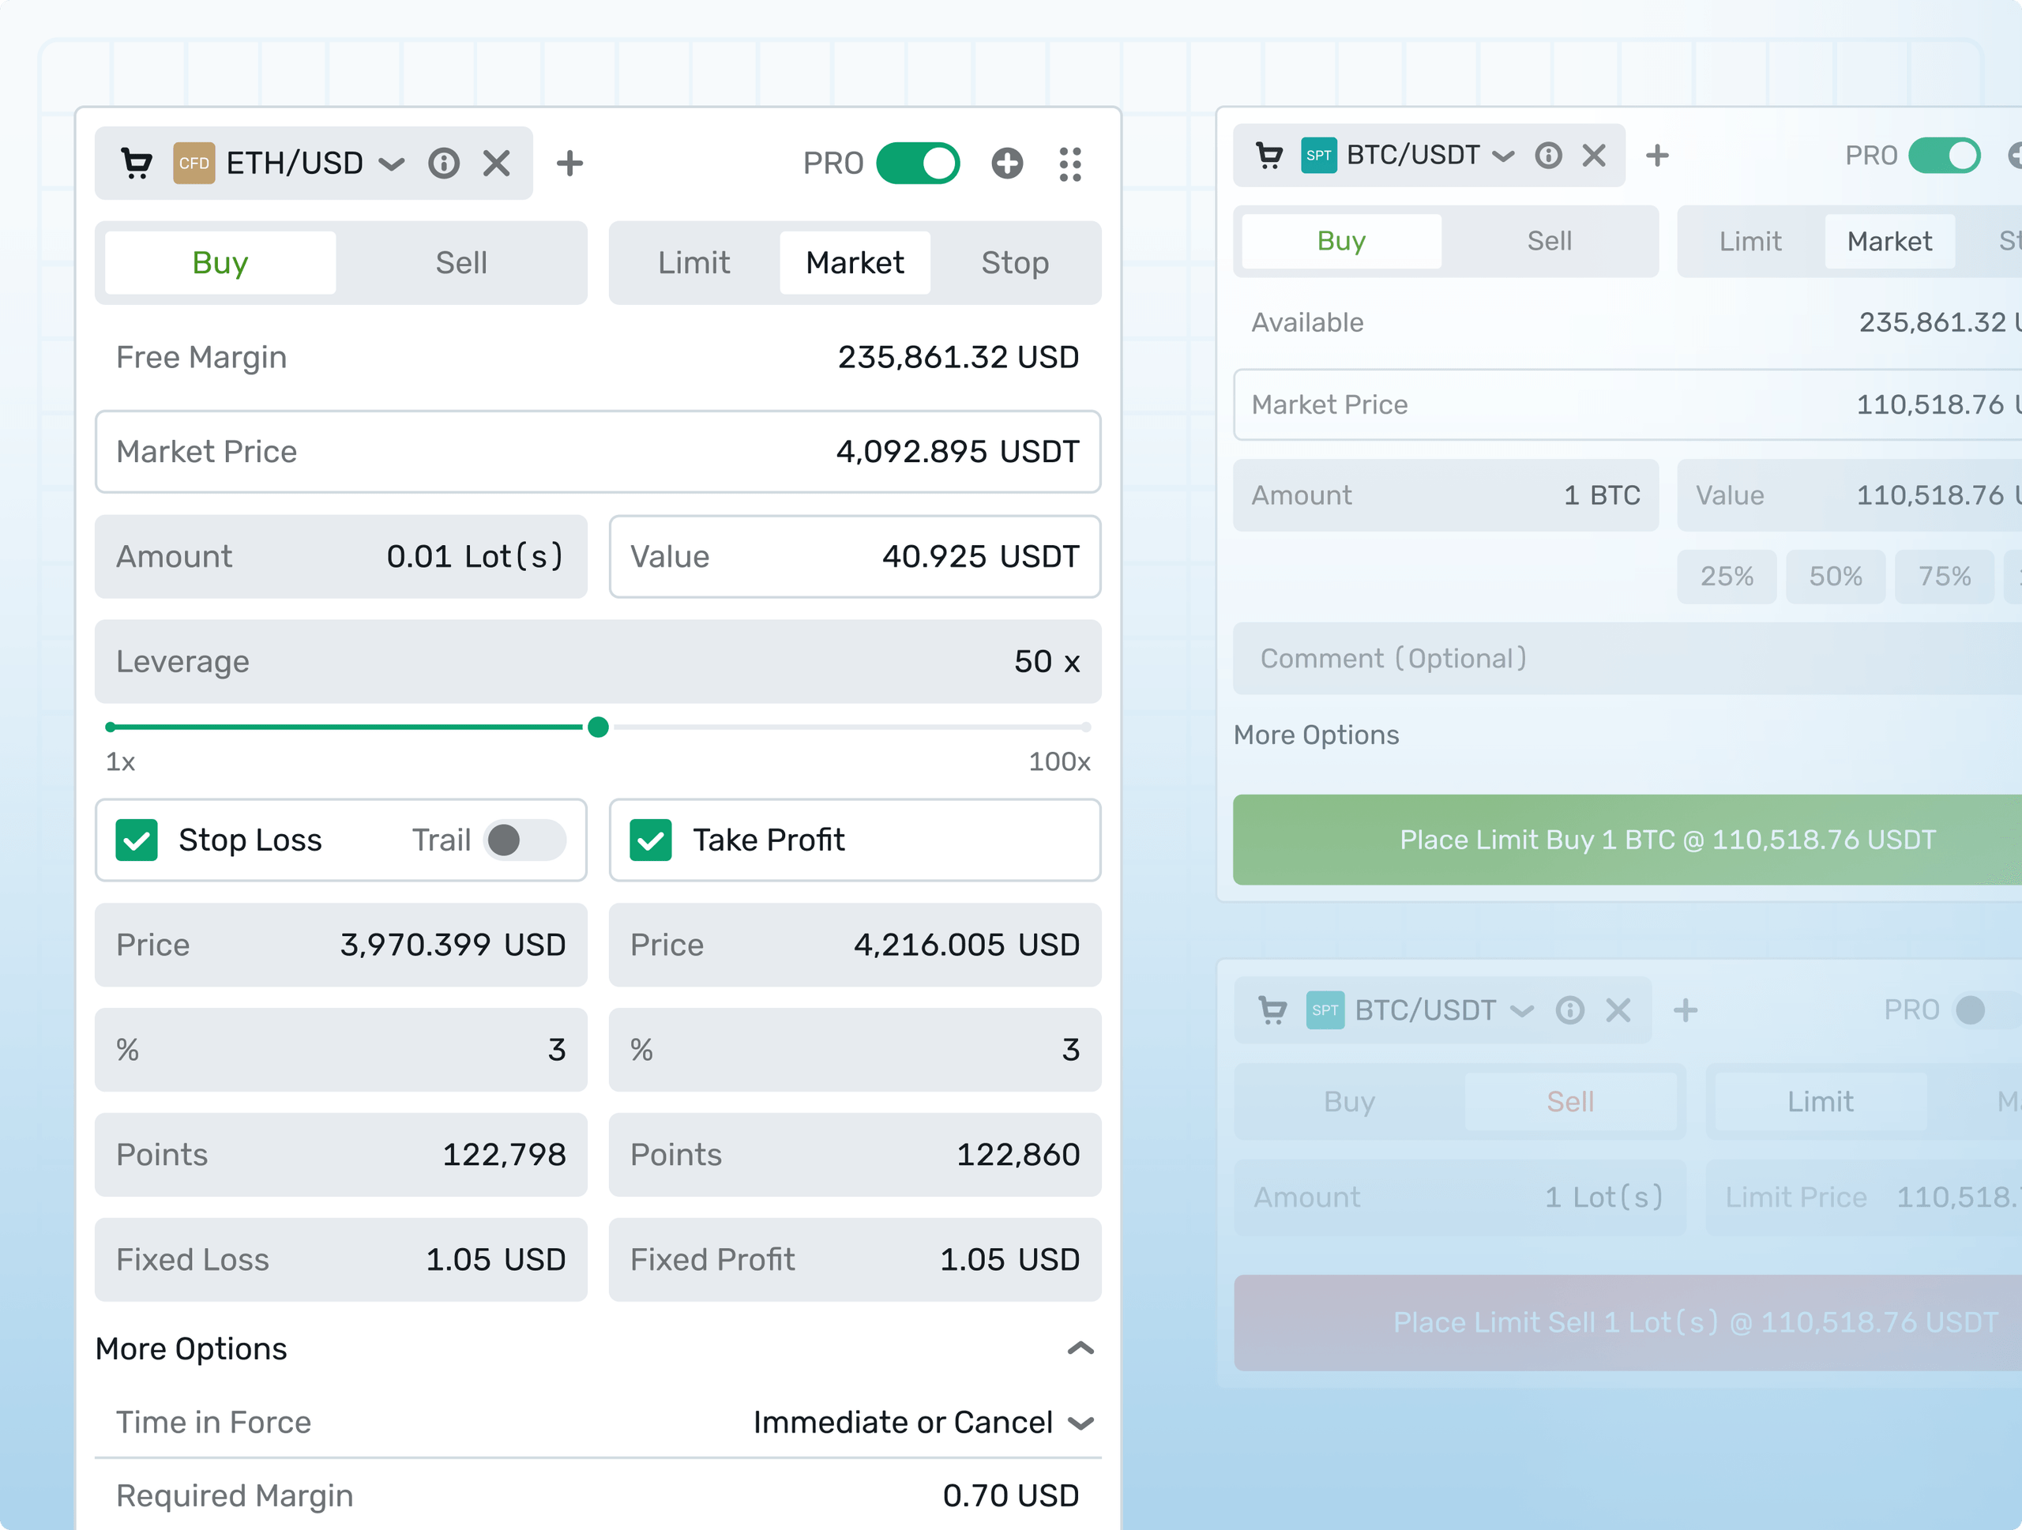Screen dimensions: 2022x1530
Task: Collapse the More Options section
Action: (1081, 1348)
